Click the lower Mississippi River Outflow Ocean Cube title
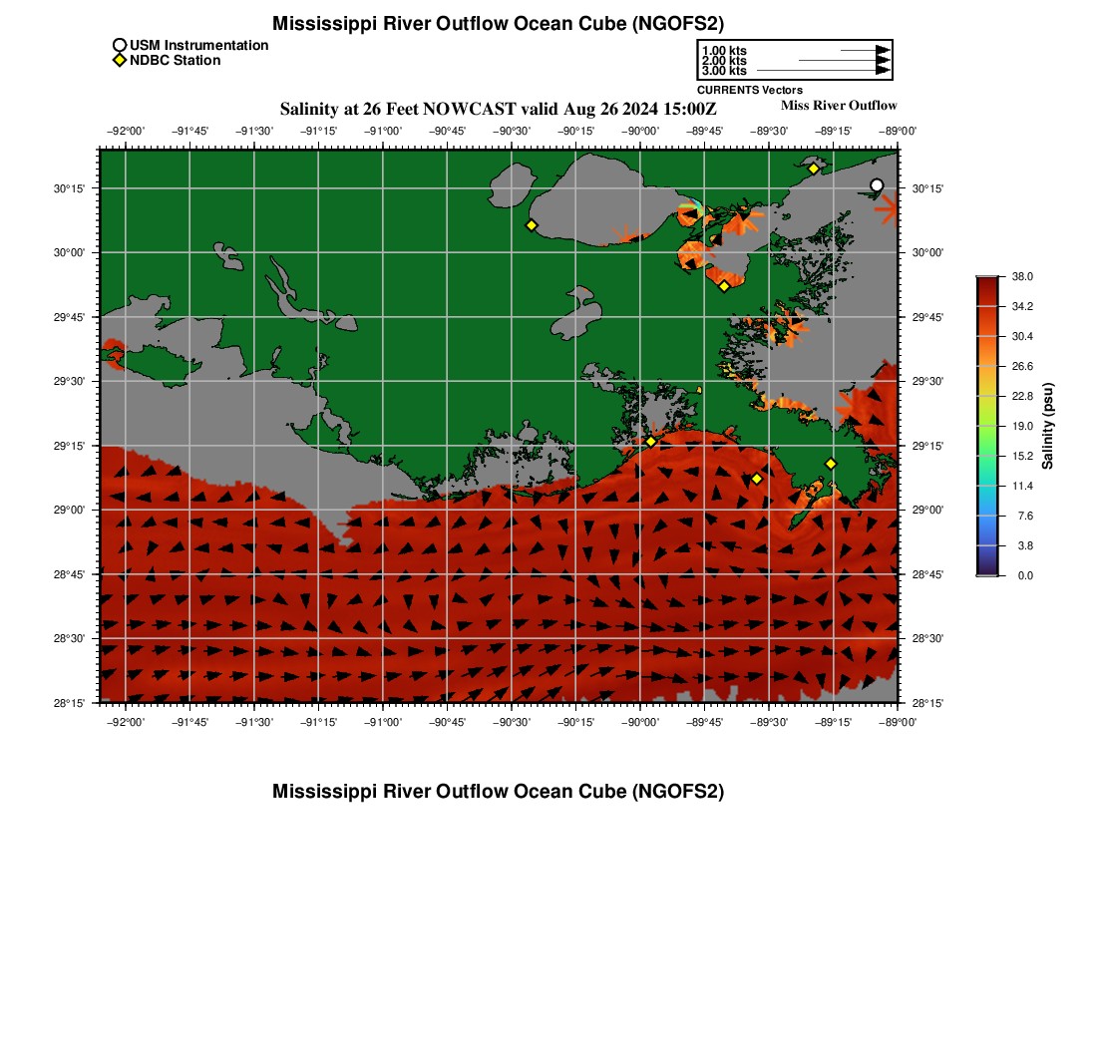The height and width of the screenshot is (1047, 1097). tap(498, 791)
